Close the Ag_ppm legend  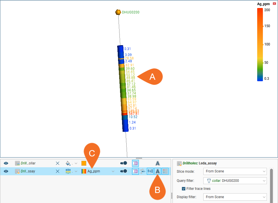[x=274, y=4]
